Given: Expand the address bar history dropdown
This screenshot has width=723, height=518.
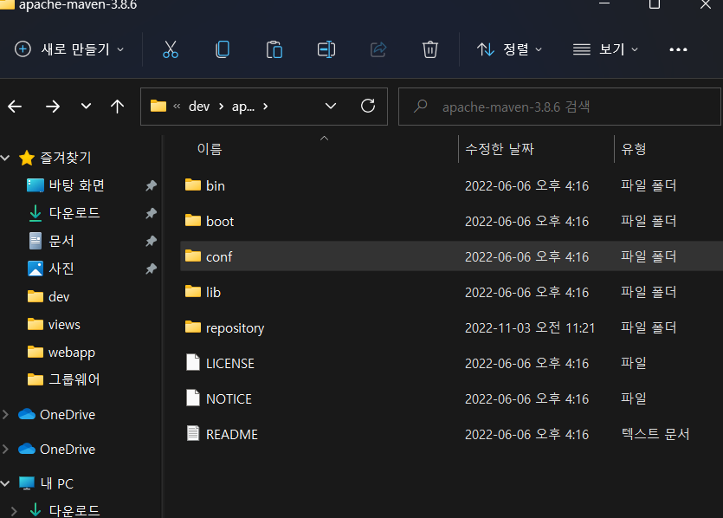Looking at the screenshot, I should point(331,106).
